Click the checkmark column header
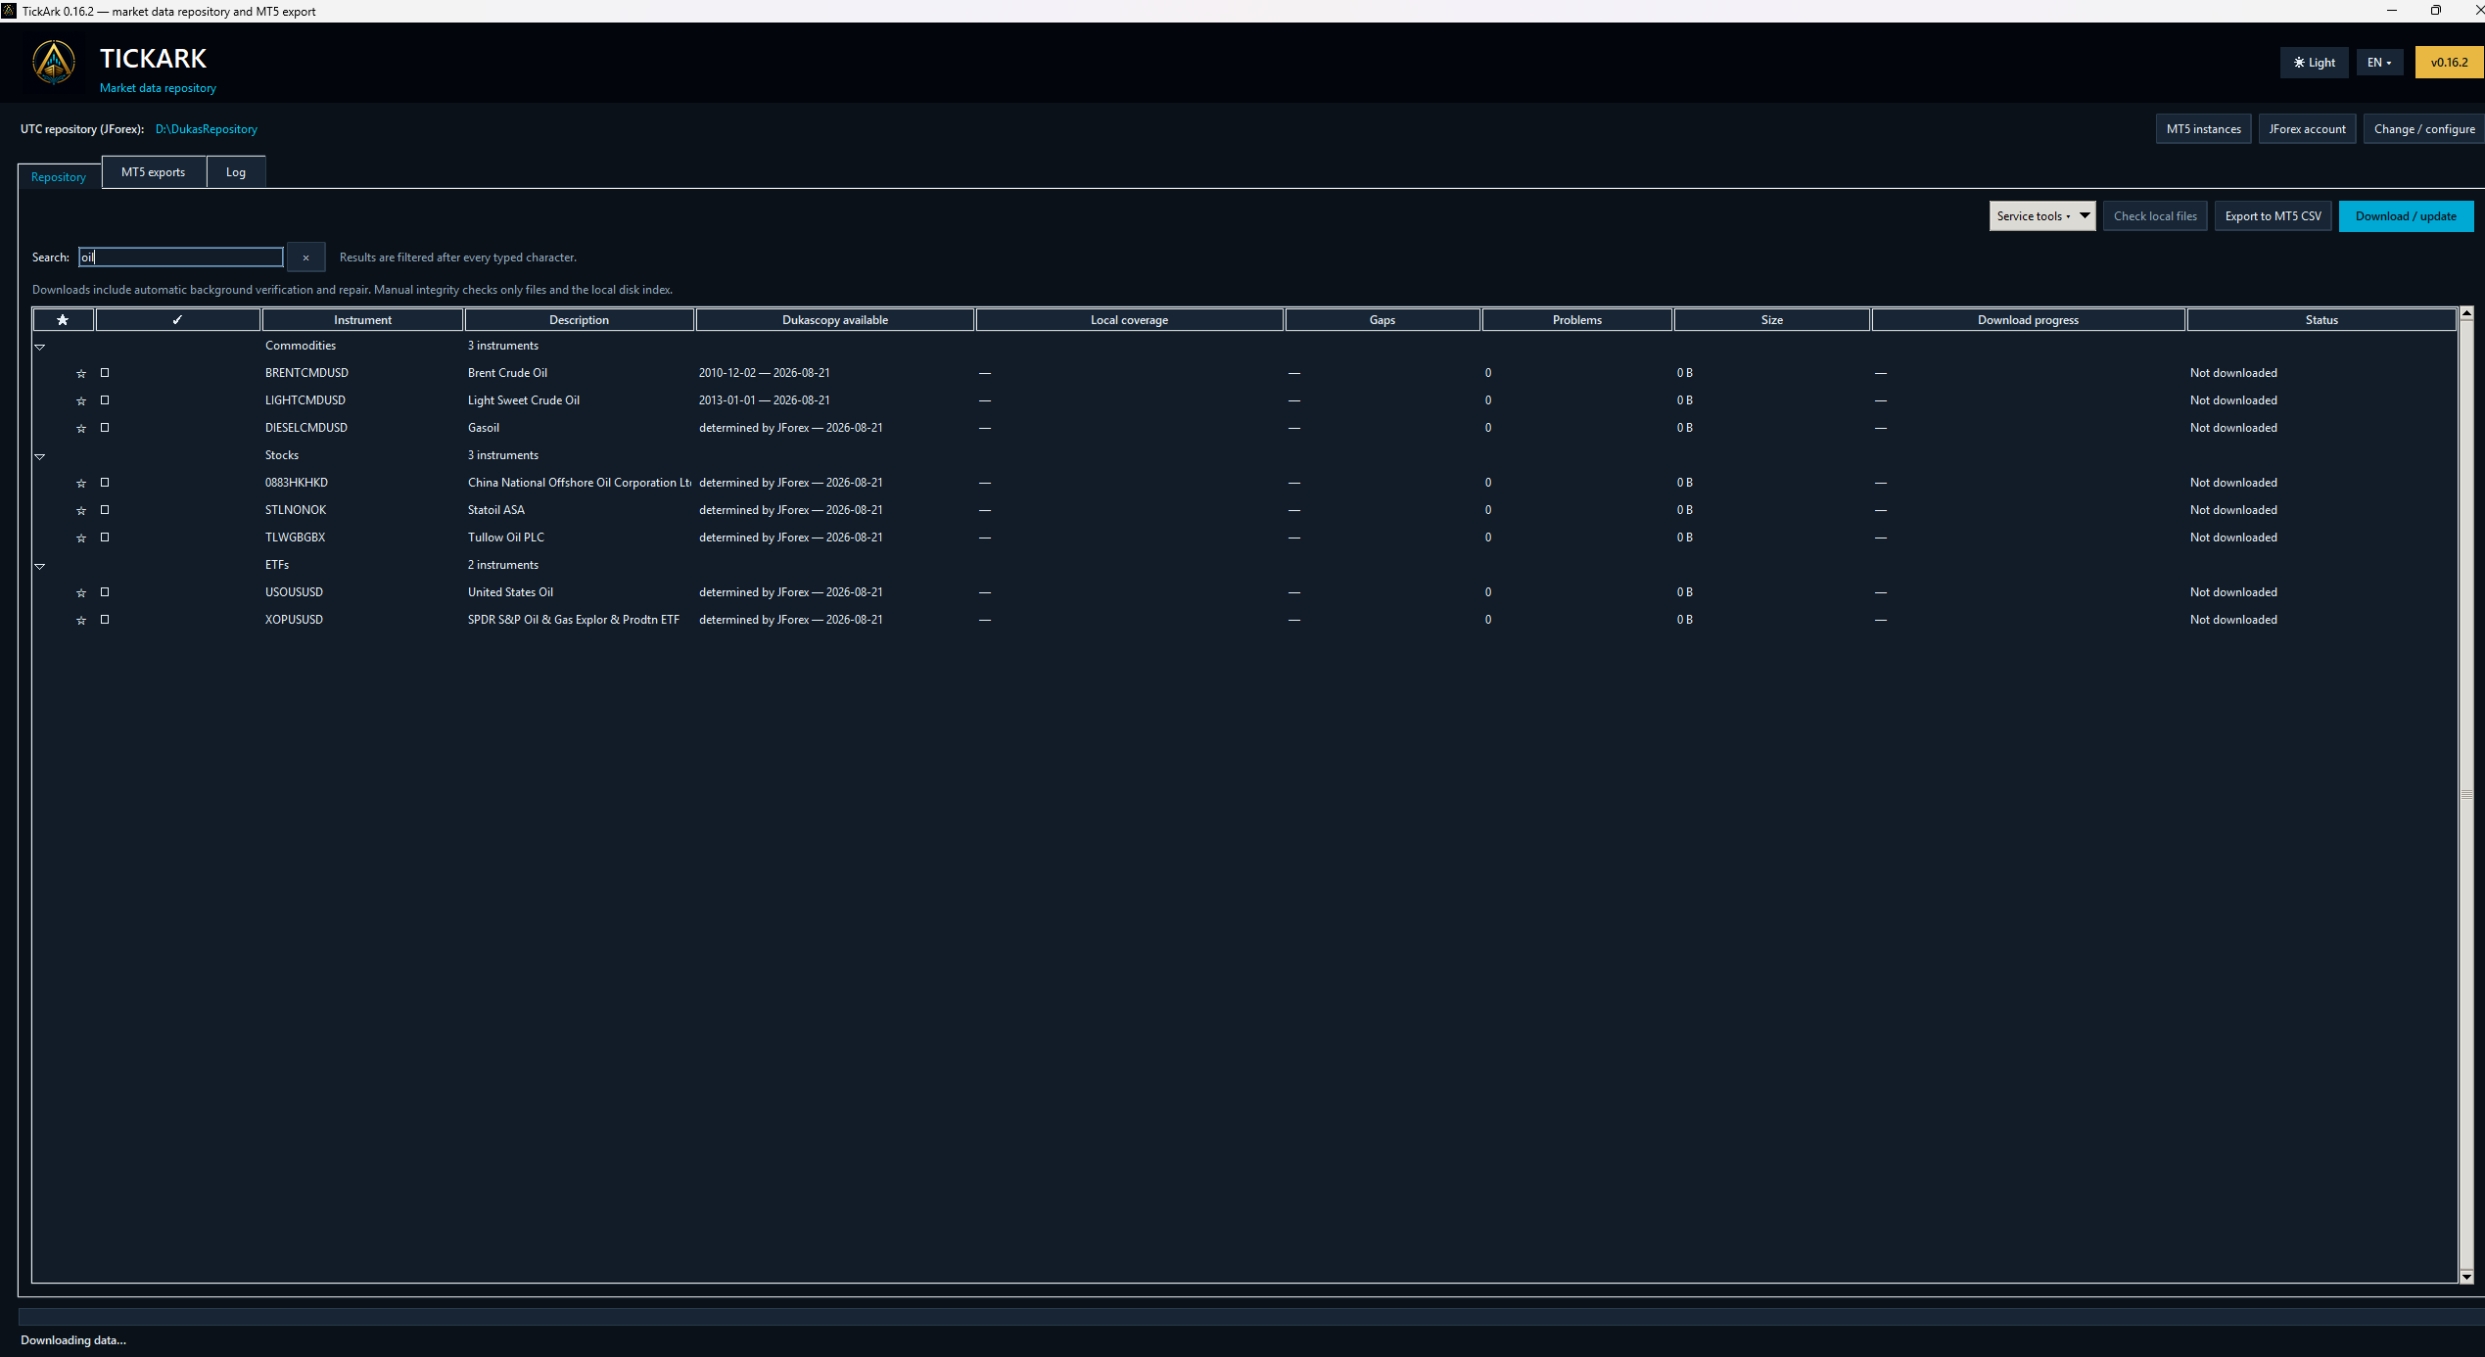The height and width of the screenshot is (1357, 2485). [x=177, y=320]
